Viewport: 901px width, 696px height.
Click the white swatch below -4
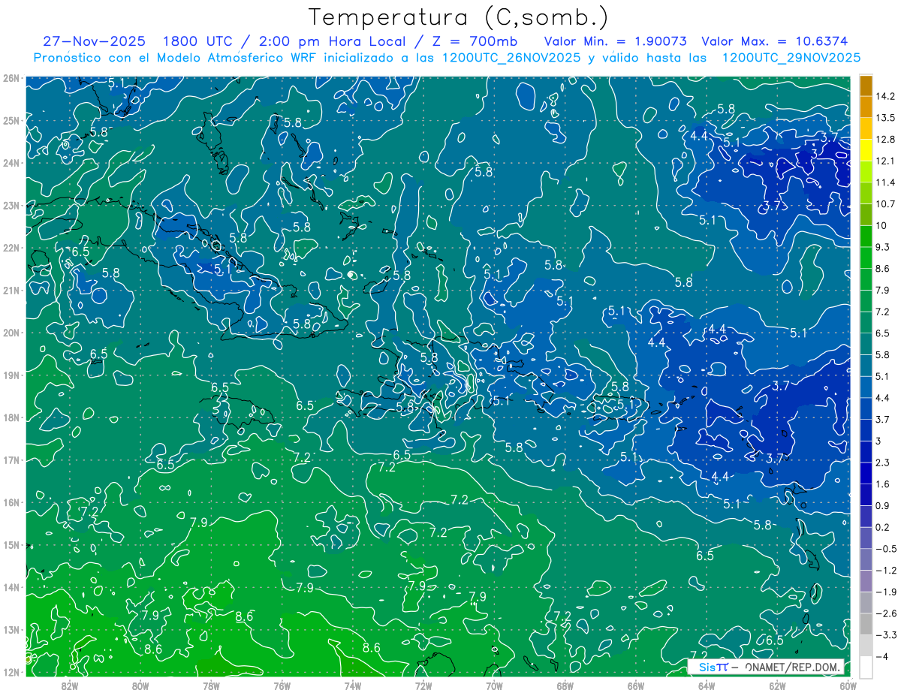866,667
